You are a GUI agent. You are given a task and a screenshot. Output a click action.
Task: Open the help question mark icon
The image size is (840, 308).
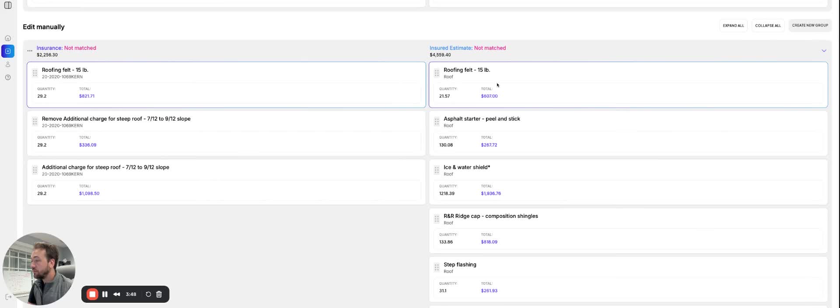click(8, 77)
